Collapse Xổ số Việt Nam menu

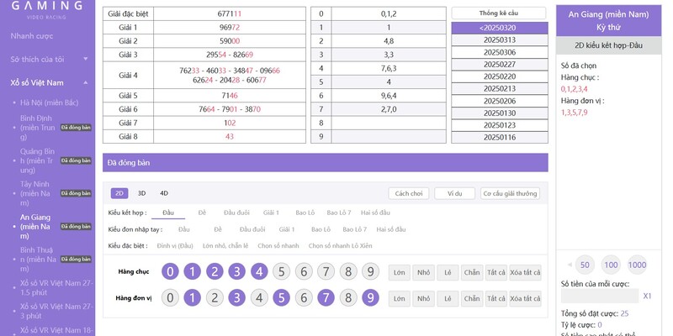[x=50, y=82]
